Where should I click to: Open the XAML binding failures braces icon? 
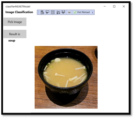pos(69,12)
